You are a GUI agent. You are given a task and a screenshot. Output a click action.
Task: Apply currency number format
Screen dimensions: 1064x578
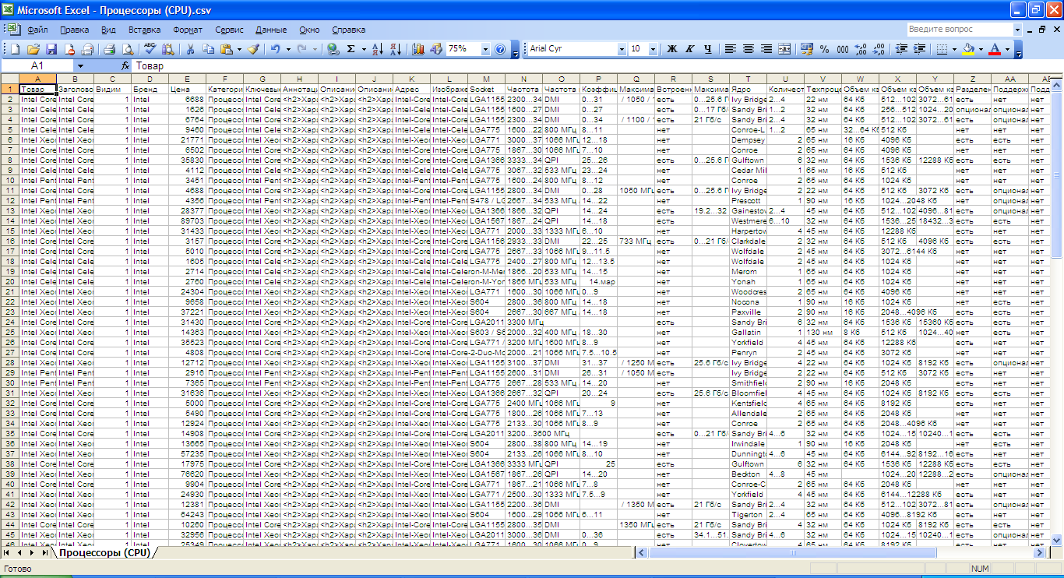[x=806, y=48]
